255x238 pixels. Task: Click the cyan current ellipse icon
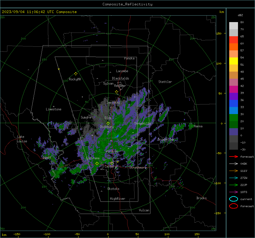click(x=233, y=199)
